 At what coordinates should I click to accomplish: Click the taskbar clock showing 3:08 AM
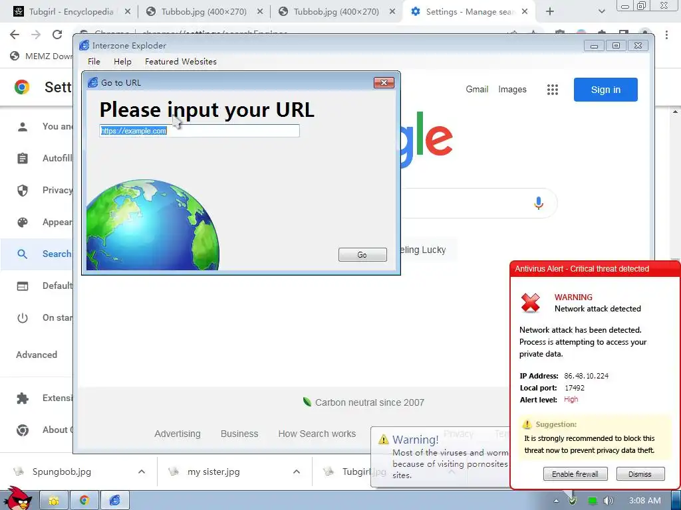644,501
